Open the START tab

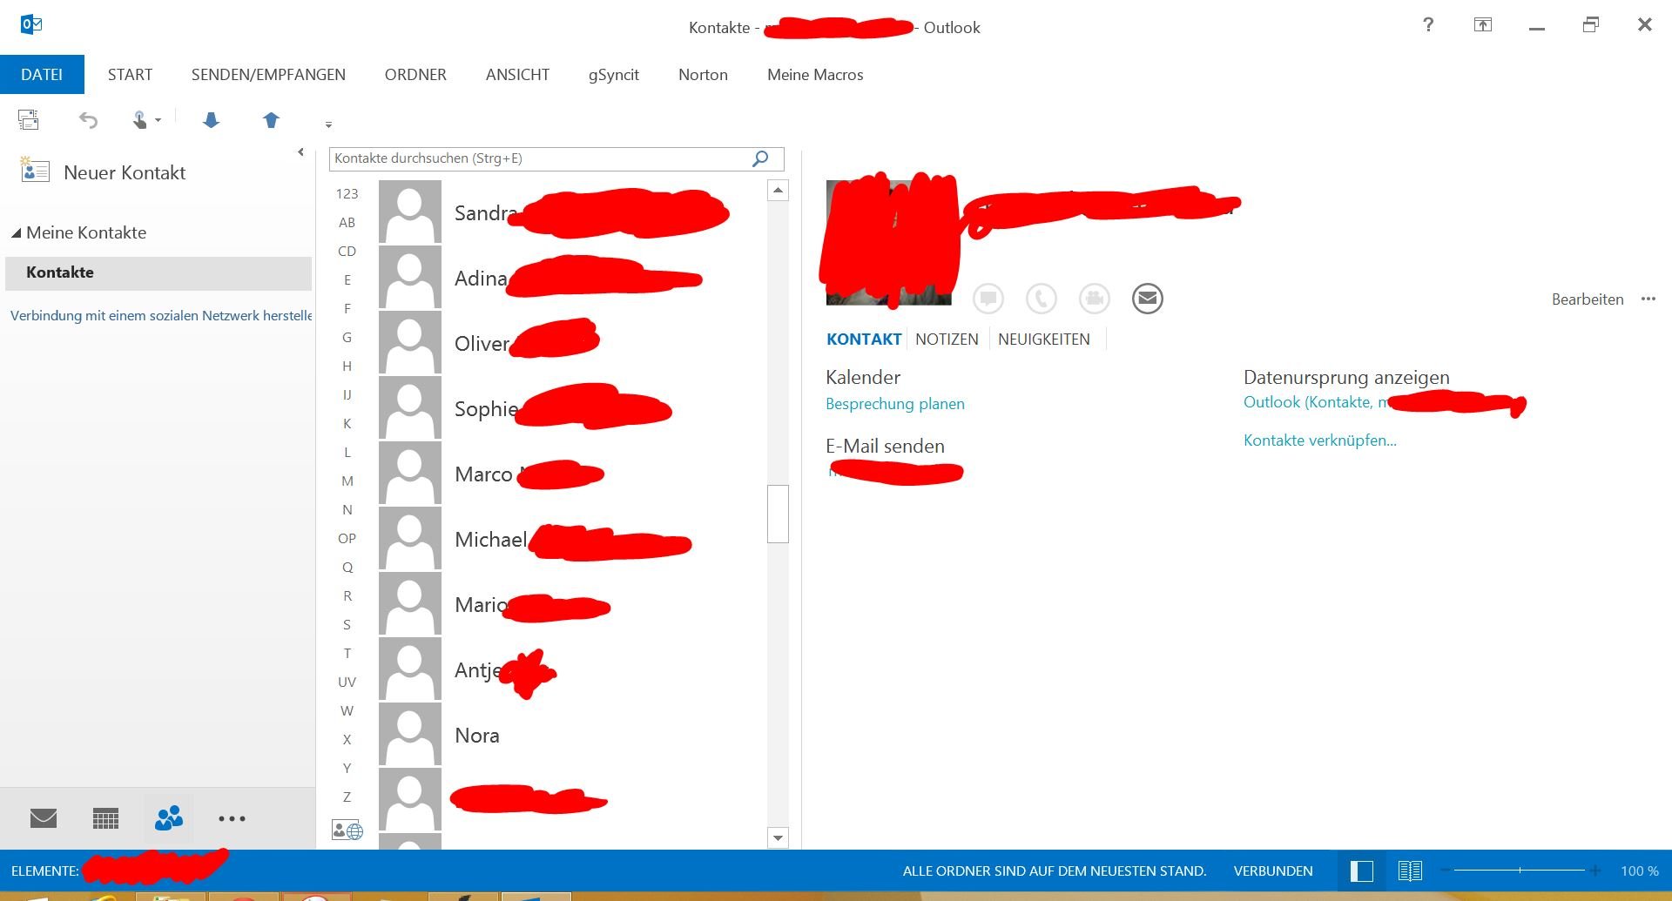(x=130, y=75)
